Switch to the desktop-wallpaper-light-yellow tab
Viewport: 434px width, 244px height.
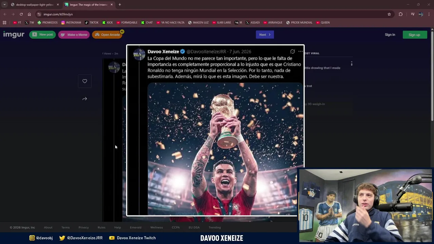pyautogui.click(x=35, y=5)
